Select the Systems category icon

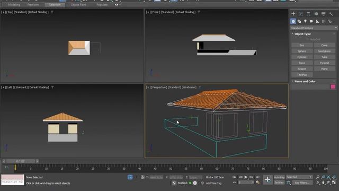[x=330, y=21]
